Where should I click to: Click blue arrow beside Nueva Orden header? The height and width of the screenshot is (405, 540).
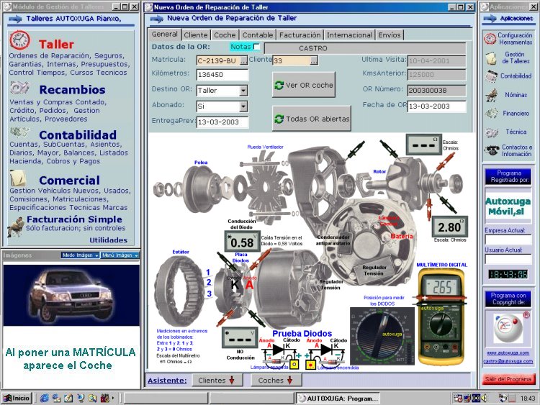pos(157,19)
